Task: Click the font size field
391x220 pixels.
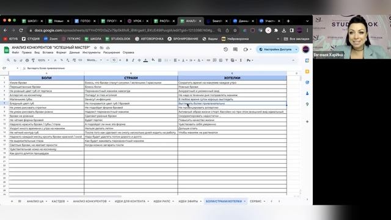Action: (114, 60)
